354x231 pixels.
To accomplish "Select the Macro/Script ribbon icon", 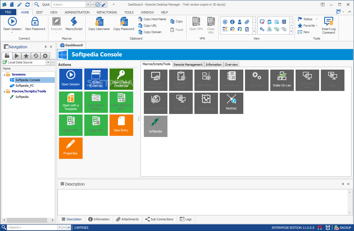I will 74,24.
